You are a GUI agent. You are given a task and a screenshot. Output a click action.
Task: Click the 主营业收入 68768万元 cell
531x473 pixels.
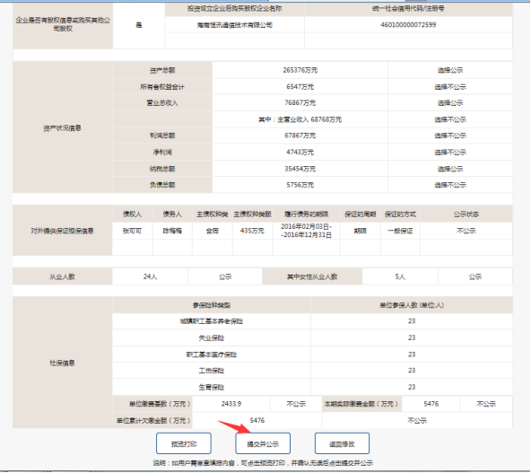tap(300, 119)
